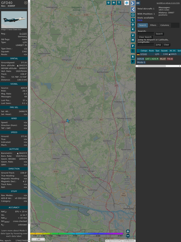Viewport: 181px width, 242px height.
Task: Toggle the F follow button
Action: (133, 62)
